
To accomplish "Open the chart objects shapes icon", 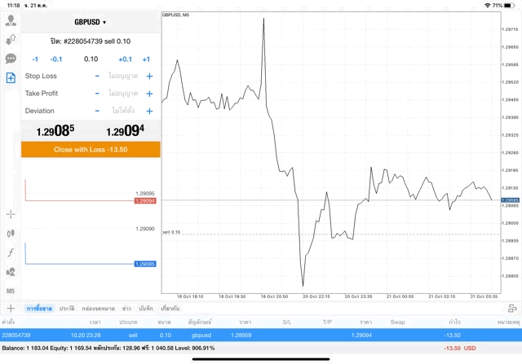I will [x=11, y=272].
